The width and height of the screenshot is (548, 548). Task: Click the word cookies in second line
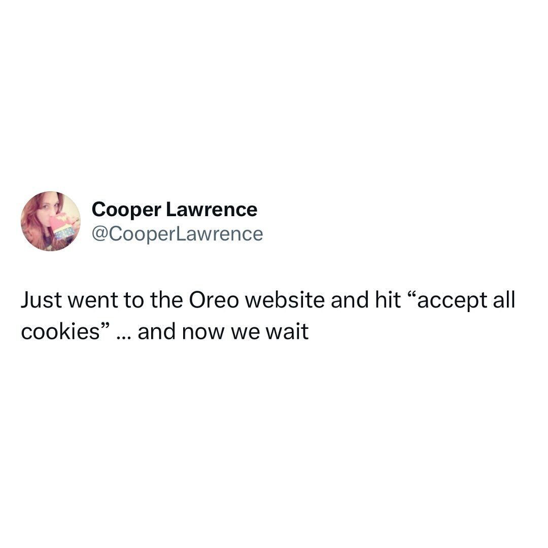click(x=61, y=331)
